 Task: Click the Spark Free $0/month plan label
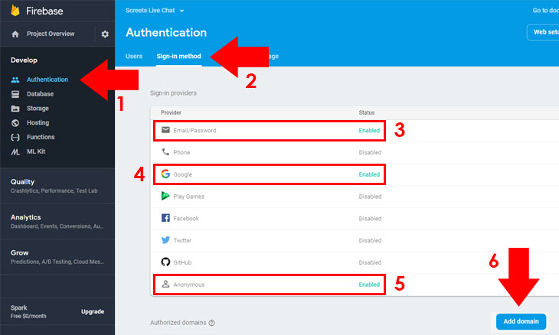[28, 311]
